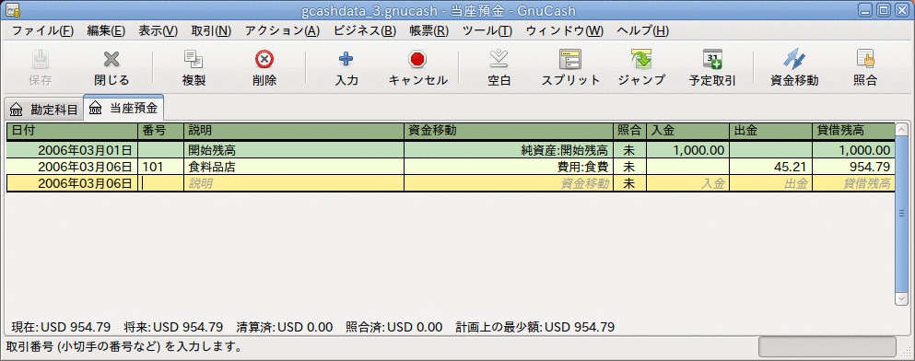The height and width of the screenshot is (361, 915).
Task: Click the 番号 column header
Action: (x=161, y=131)
